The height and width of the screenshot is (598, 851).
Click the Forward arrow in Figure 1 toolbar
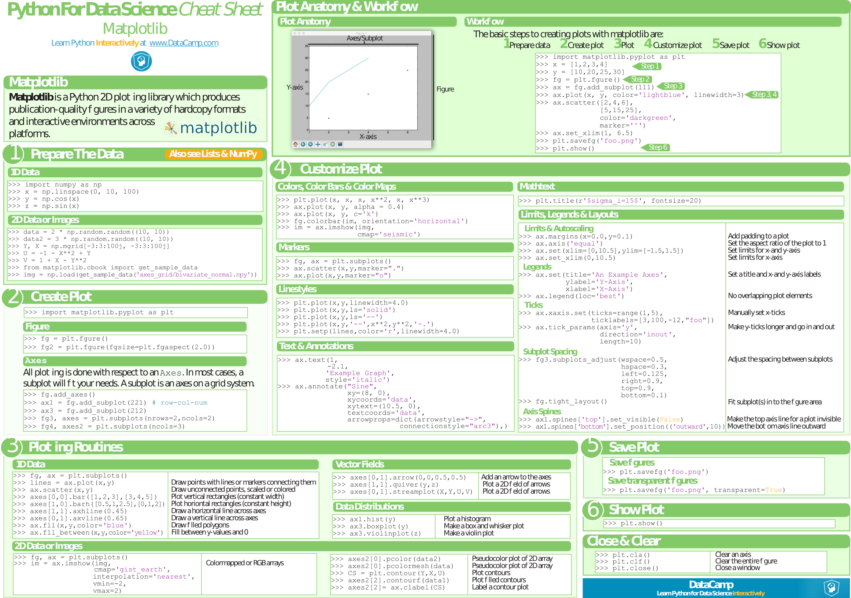click(310, 144)
